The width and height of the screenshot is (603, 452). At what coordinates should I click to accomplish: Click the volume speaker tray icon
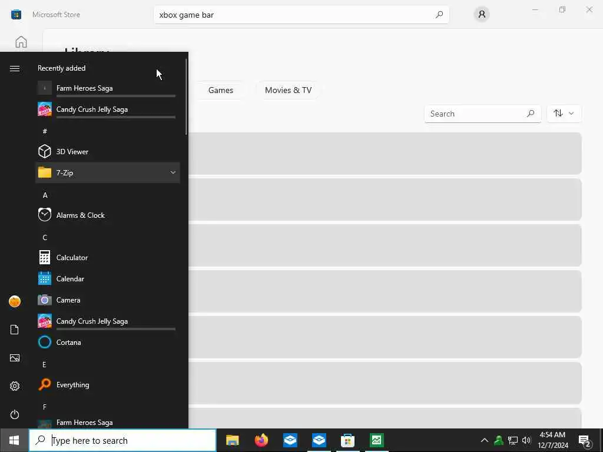coord(526,440)
